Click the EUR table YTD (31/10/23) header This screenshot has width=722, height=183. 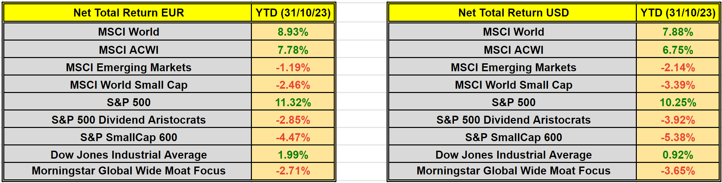293,13
